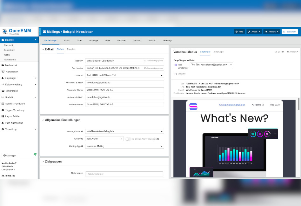The height and width of the screenshot is (206, 301).
Task: Open the test recipient Toni Test dropdown
Action: click(211, 65)
